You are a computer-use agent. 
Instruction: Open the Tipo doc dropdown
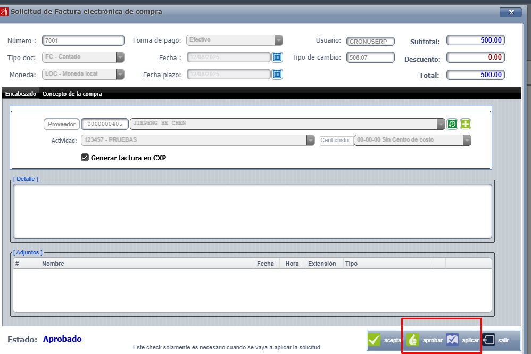[x=120, y=57]
